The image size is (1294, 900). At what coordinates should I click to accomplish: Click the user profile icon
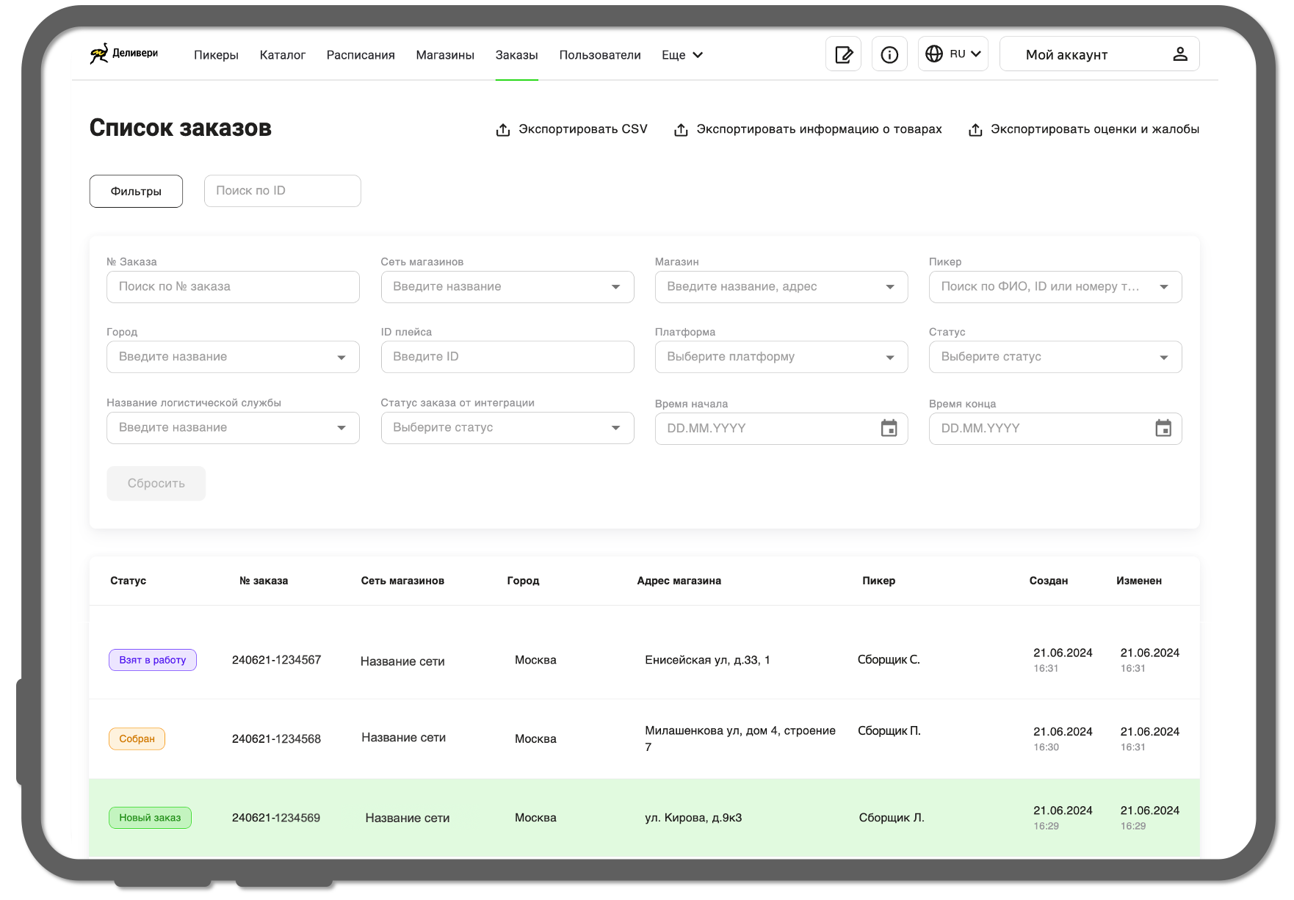pyautogui.click(x=1179, y=54)
